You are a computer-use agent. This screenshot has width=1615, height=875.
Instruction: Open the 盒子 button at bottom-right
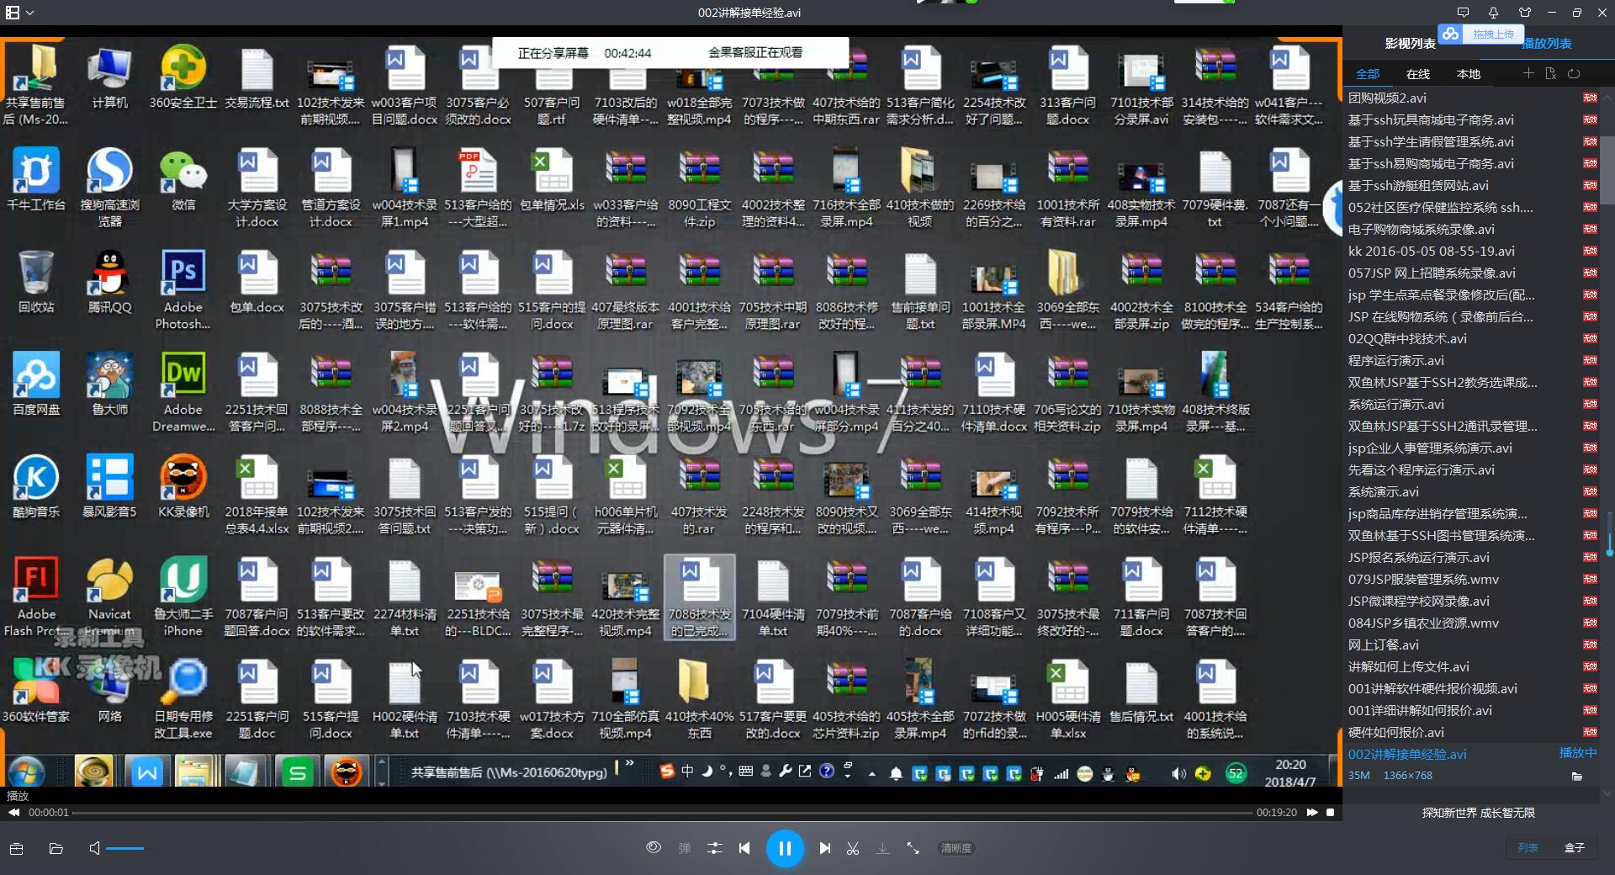(1575, 848)
